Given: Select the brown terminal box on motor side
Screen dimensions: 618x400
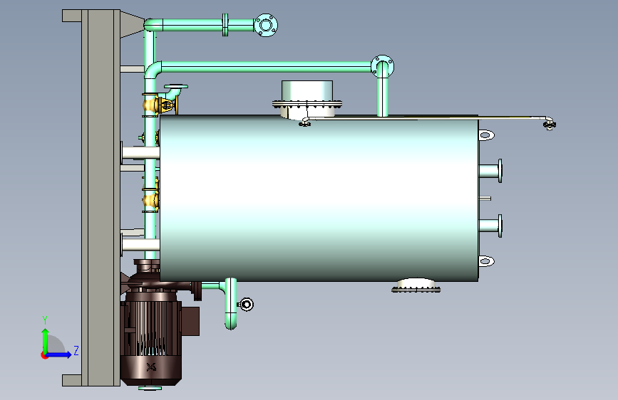Looking at the screenshot, I should 190,321.
